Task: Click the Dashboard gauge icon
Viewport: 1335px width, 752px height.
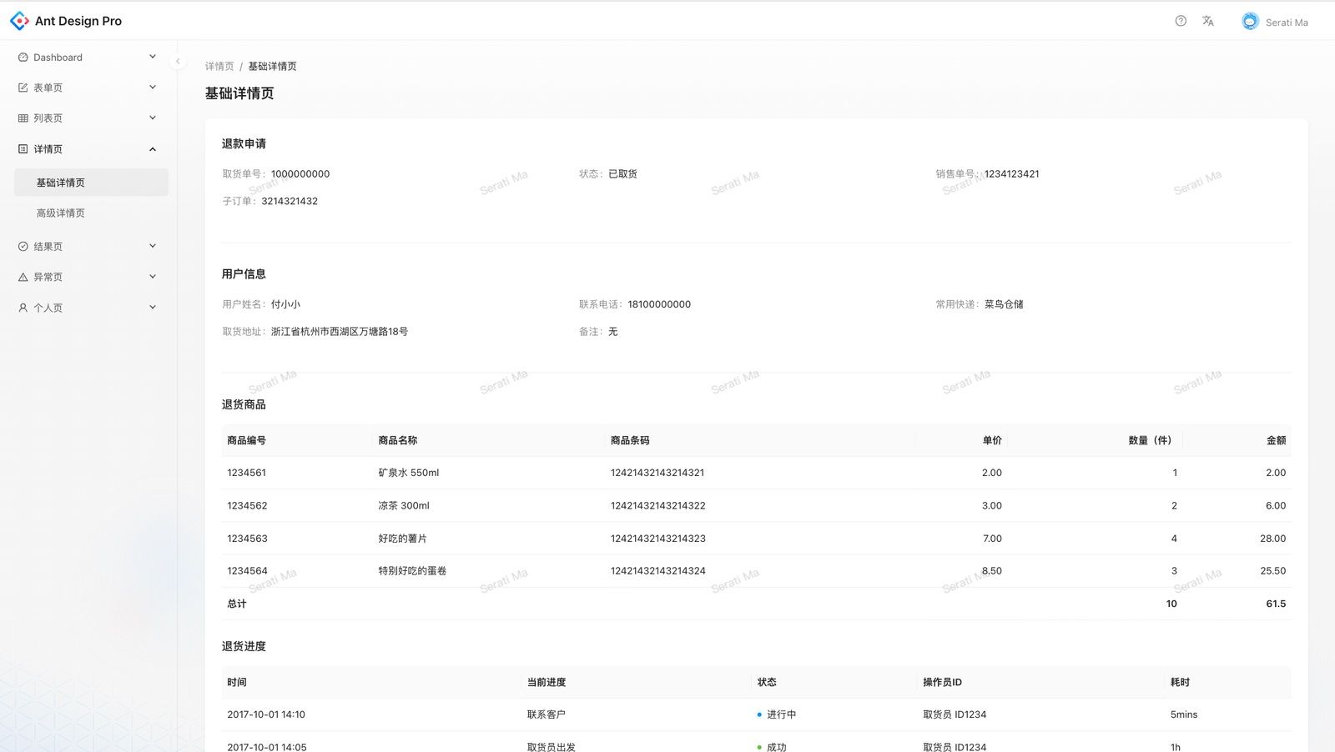Action: tap(23, 58)
